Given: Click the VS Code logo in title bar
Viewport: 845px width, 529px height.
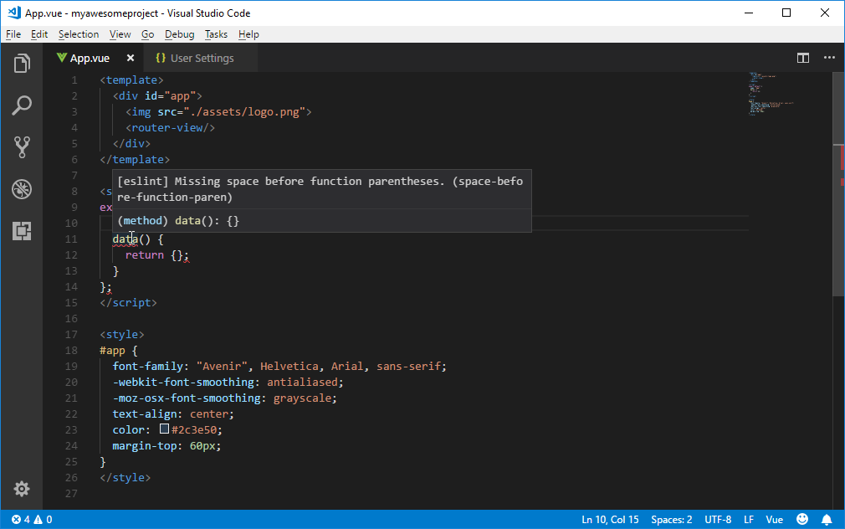Looking at the screenshot, I should point(14,13).
